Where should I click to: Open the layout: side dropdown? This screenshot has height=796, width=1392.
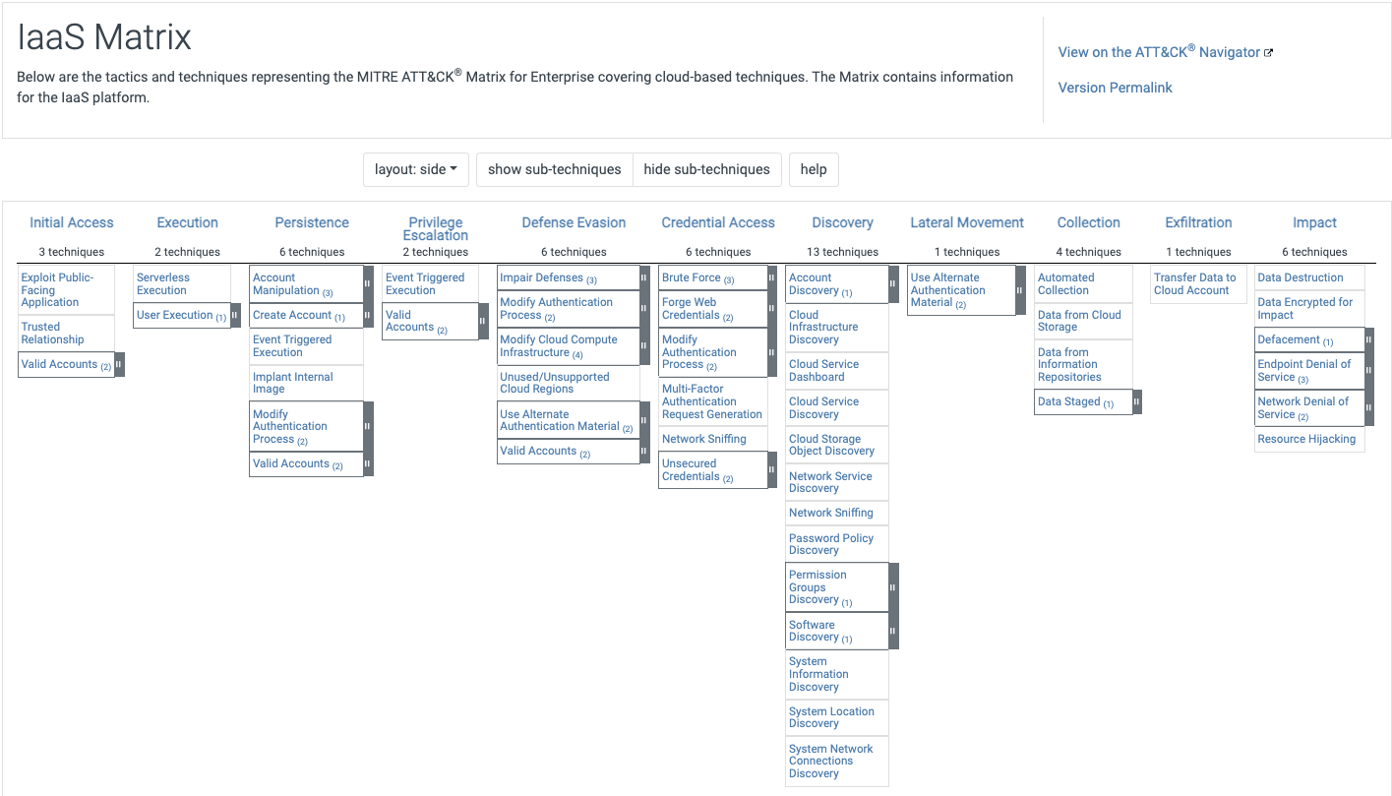pyautogui.click(x=415, y=169)
